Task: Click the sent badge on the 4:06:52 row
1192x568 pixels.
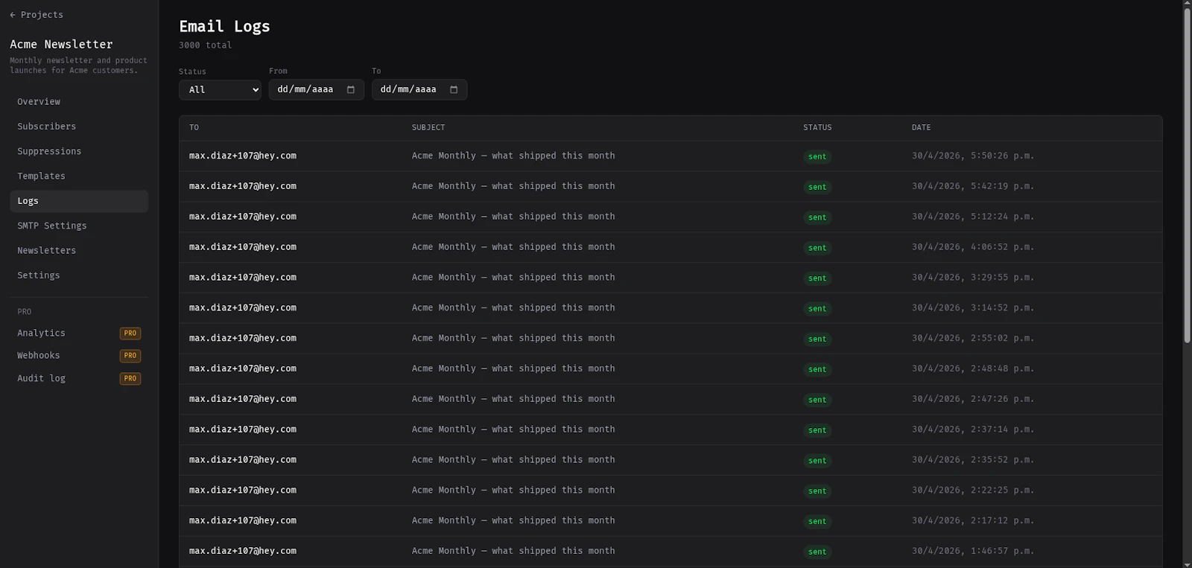Action: pos(817,248)
